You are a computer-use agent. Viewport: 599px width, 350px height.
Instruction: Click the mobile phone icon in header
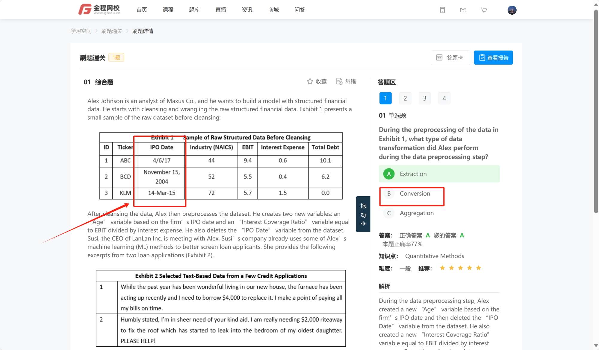coord(442,10)
